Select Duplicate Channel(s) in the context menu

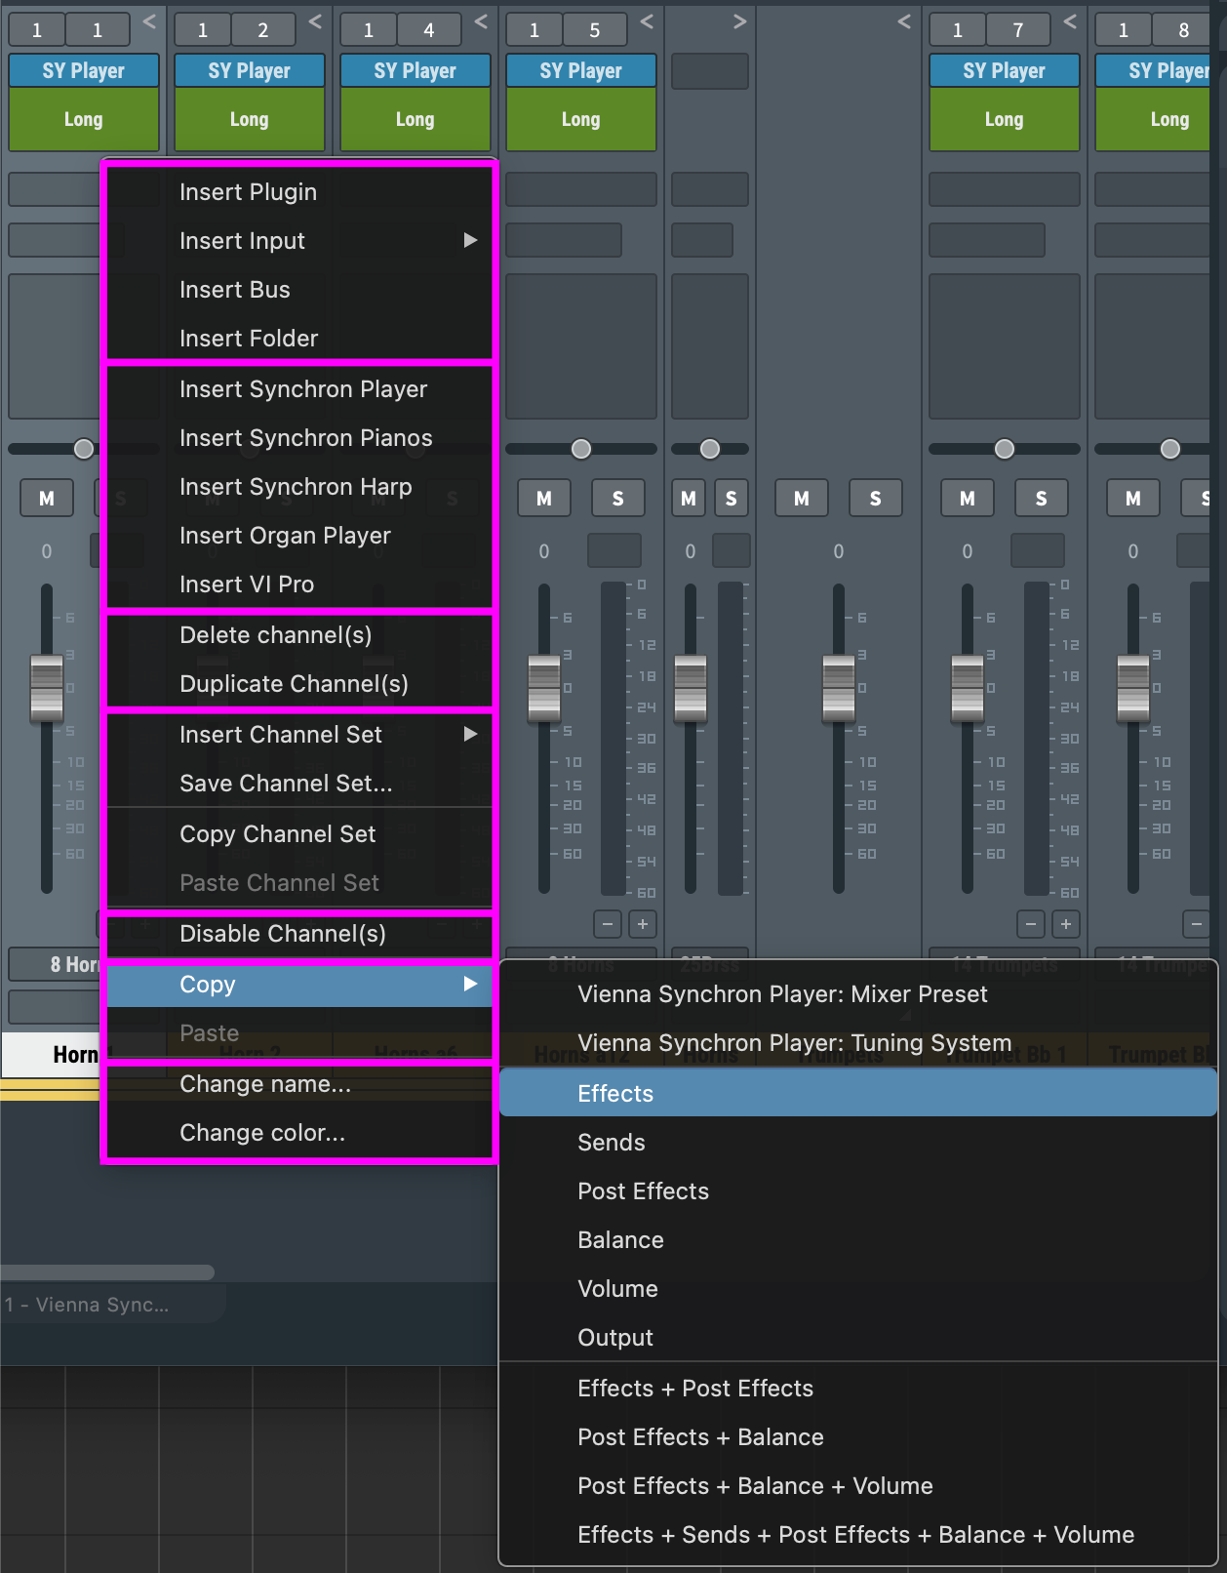[x=294, y=684]
